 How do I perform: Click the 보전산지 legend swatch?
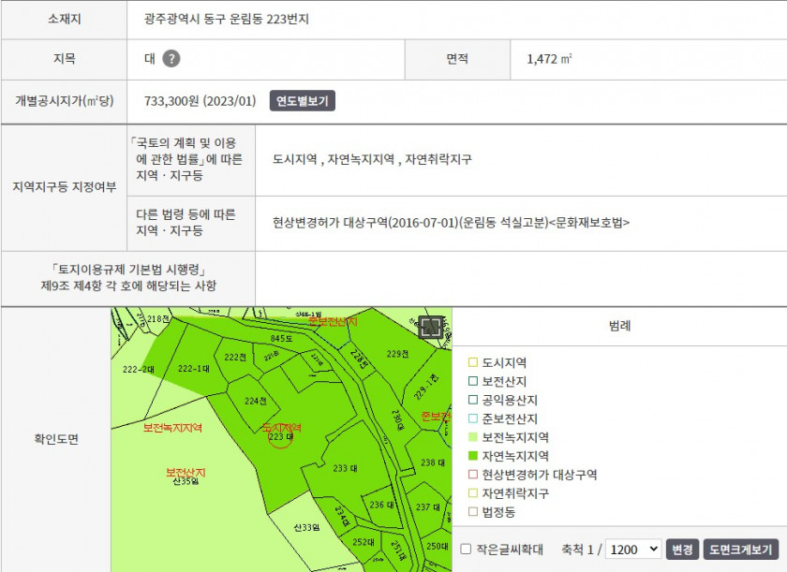pyautogui.click(x=473, y=381)
